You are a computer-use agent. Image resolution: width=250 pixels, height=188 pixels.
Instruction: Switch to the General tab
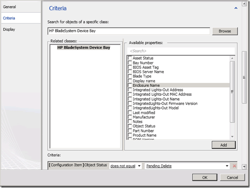10,7
